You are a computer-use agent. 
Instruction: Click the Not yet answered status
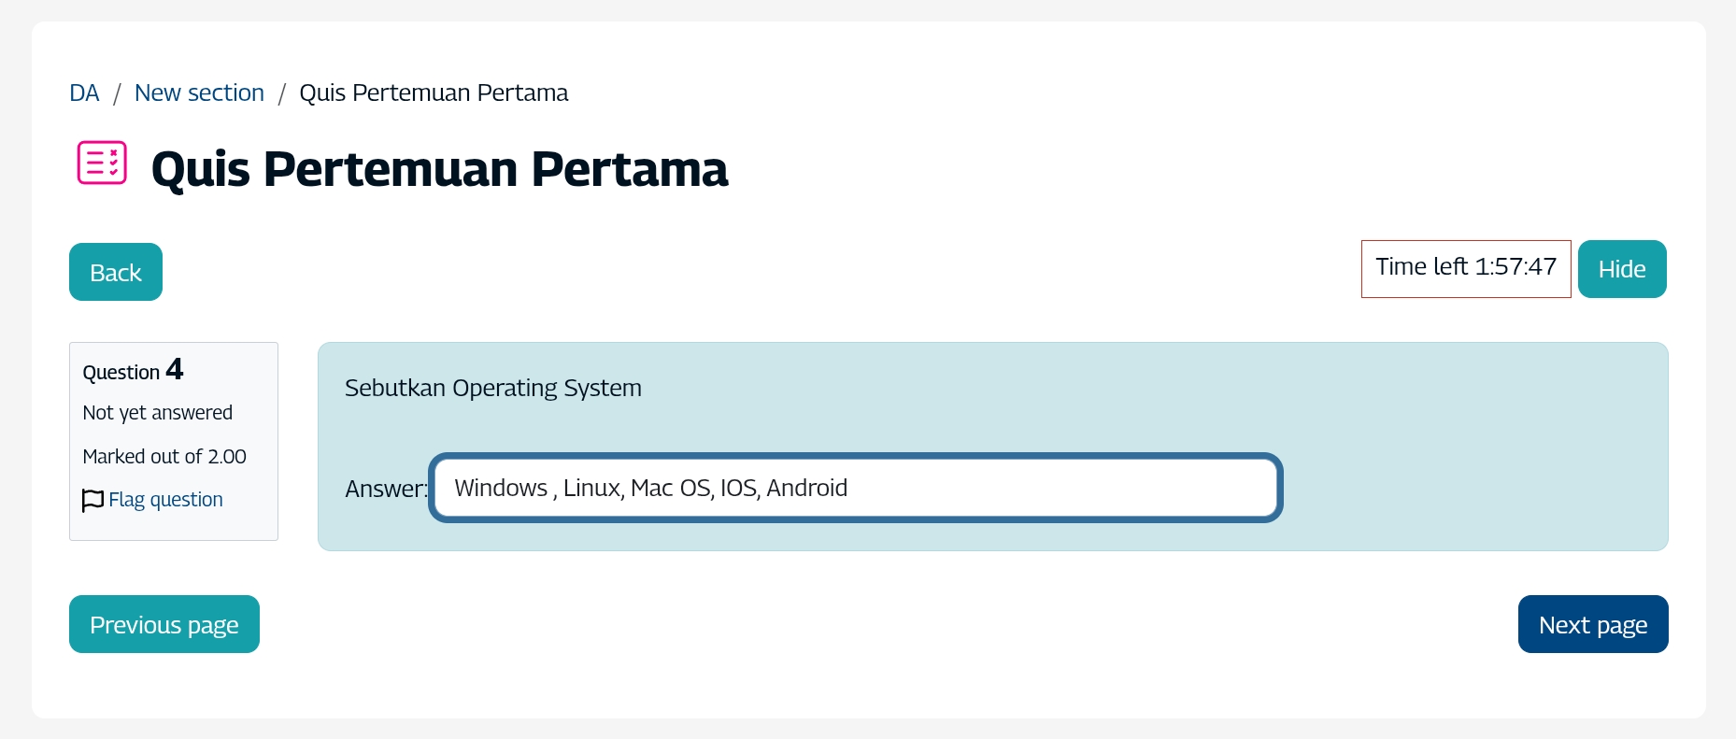pyautogui.click(x=157, y=413)
